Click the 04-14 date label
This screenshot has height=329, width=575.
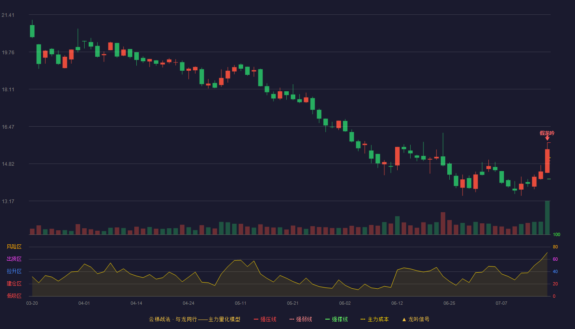pos(136,303)
